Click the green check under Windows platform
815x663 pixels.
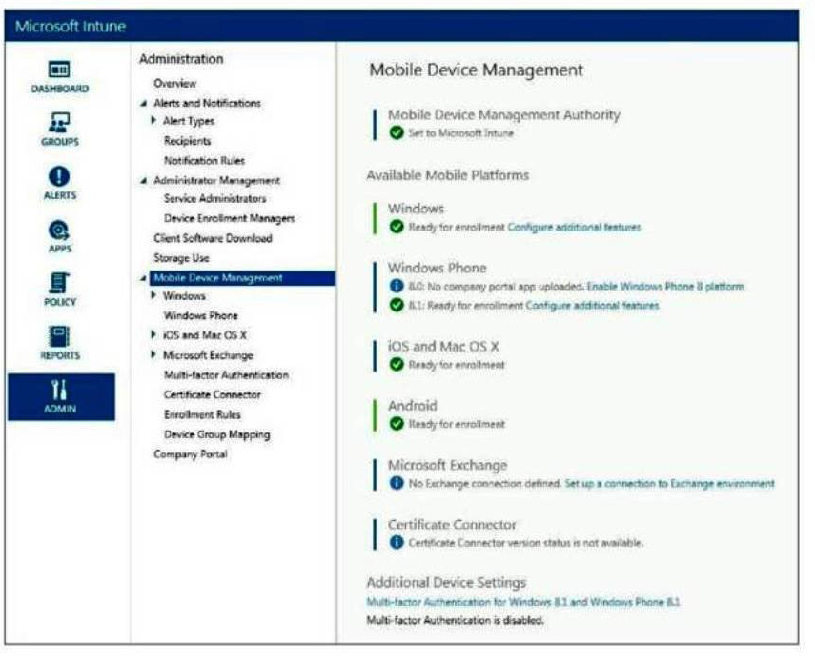(397, 227)
